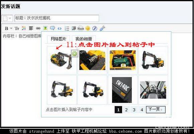Insert a hyperlink with the chain icon
The image size is (194, 134).
click(x=38, y=28)
